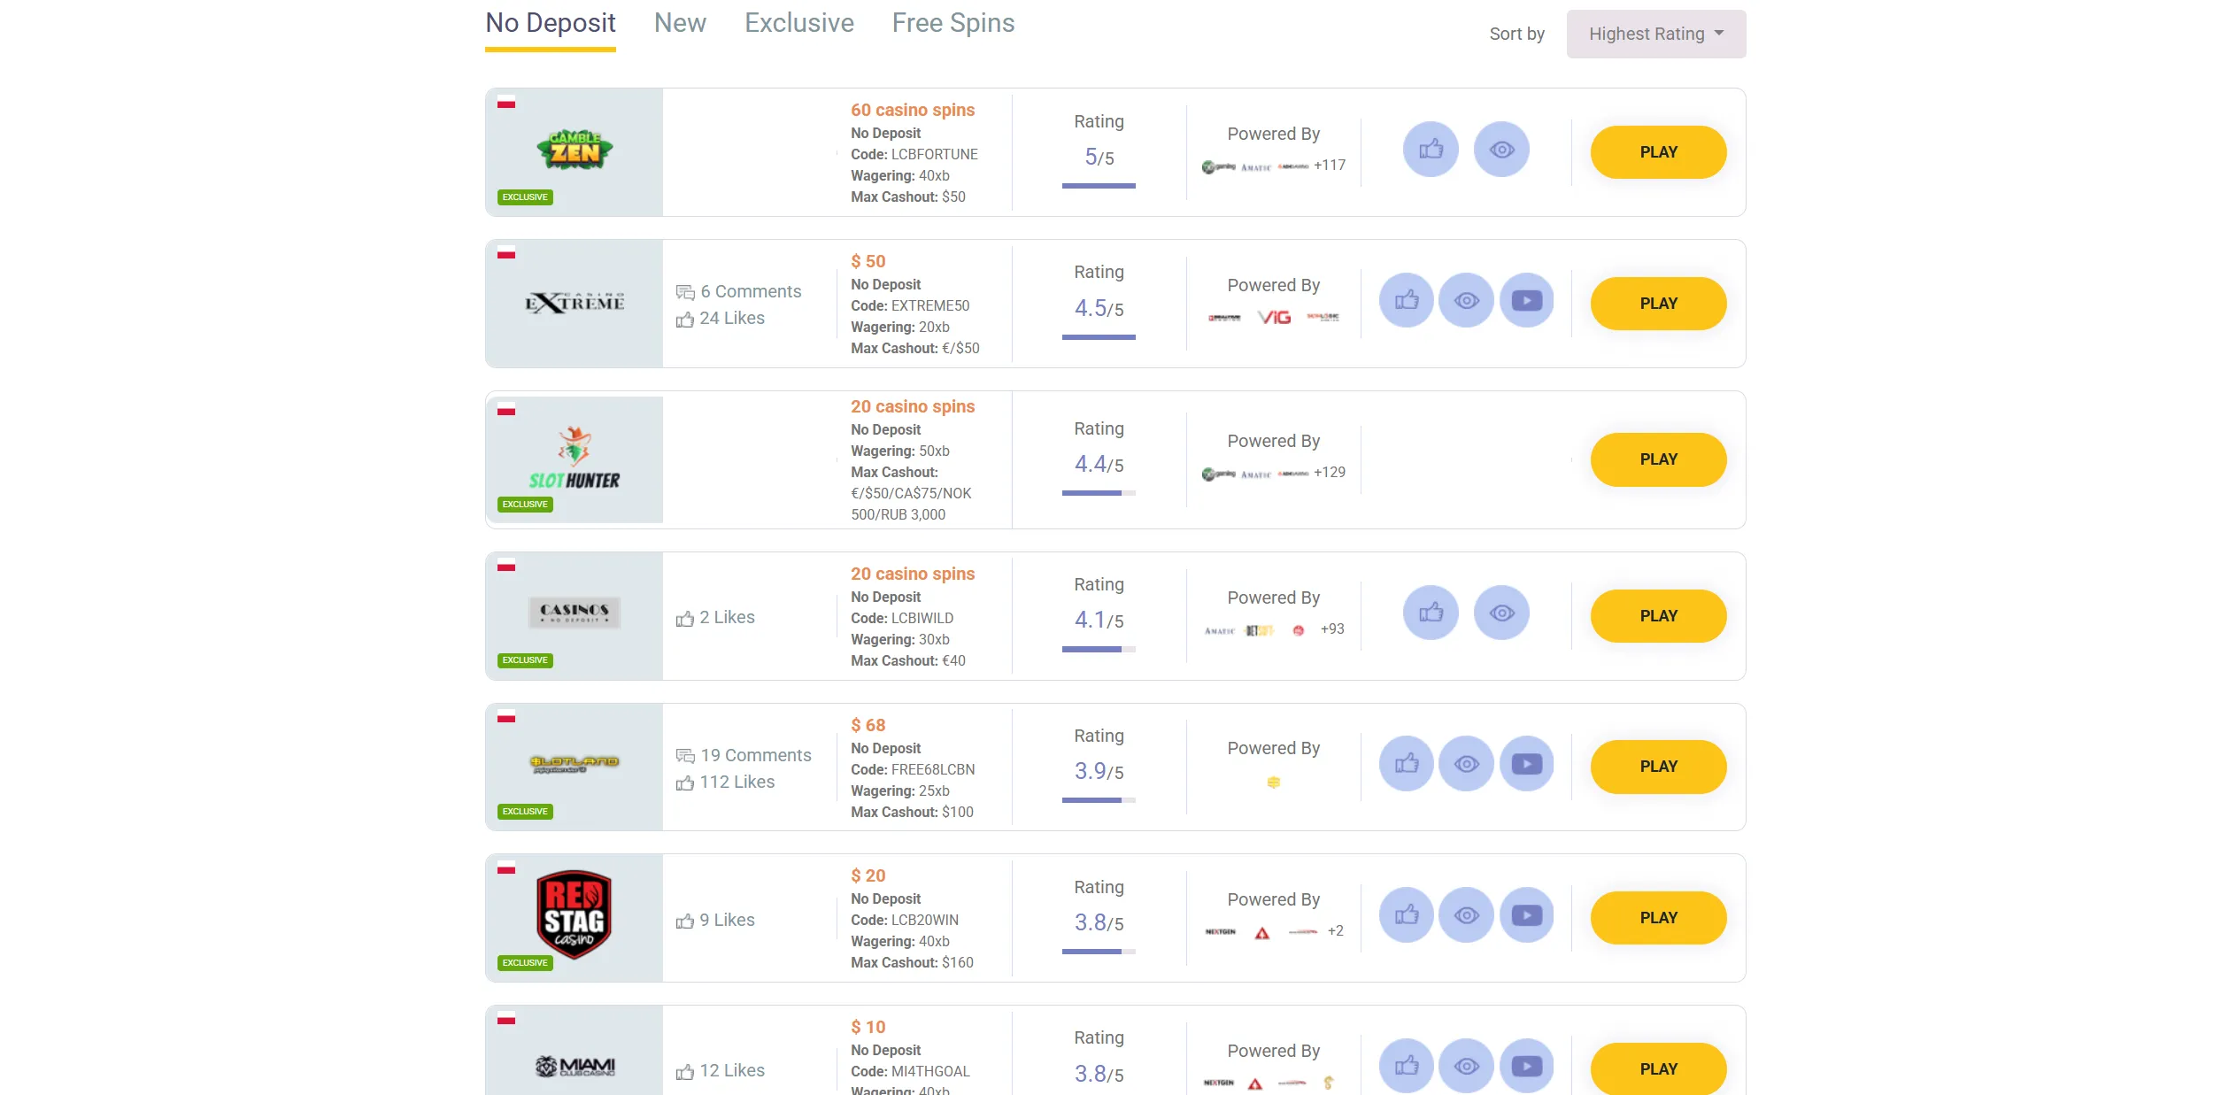
Task: Open 19 Comments on Slotland
Action: 744,755
